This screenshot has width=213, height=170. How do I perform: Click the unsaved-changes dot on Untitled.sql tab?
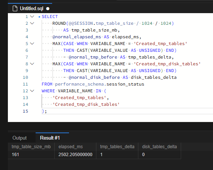click(48, 9)
